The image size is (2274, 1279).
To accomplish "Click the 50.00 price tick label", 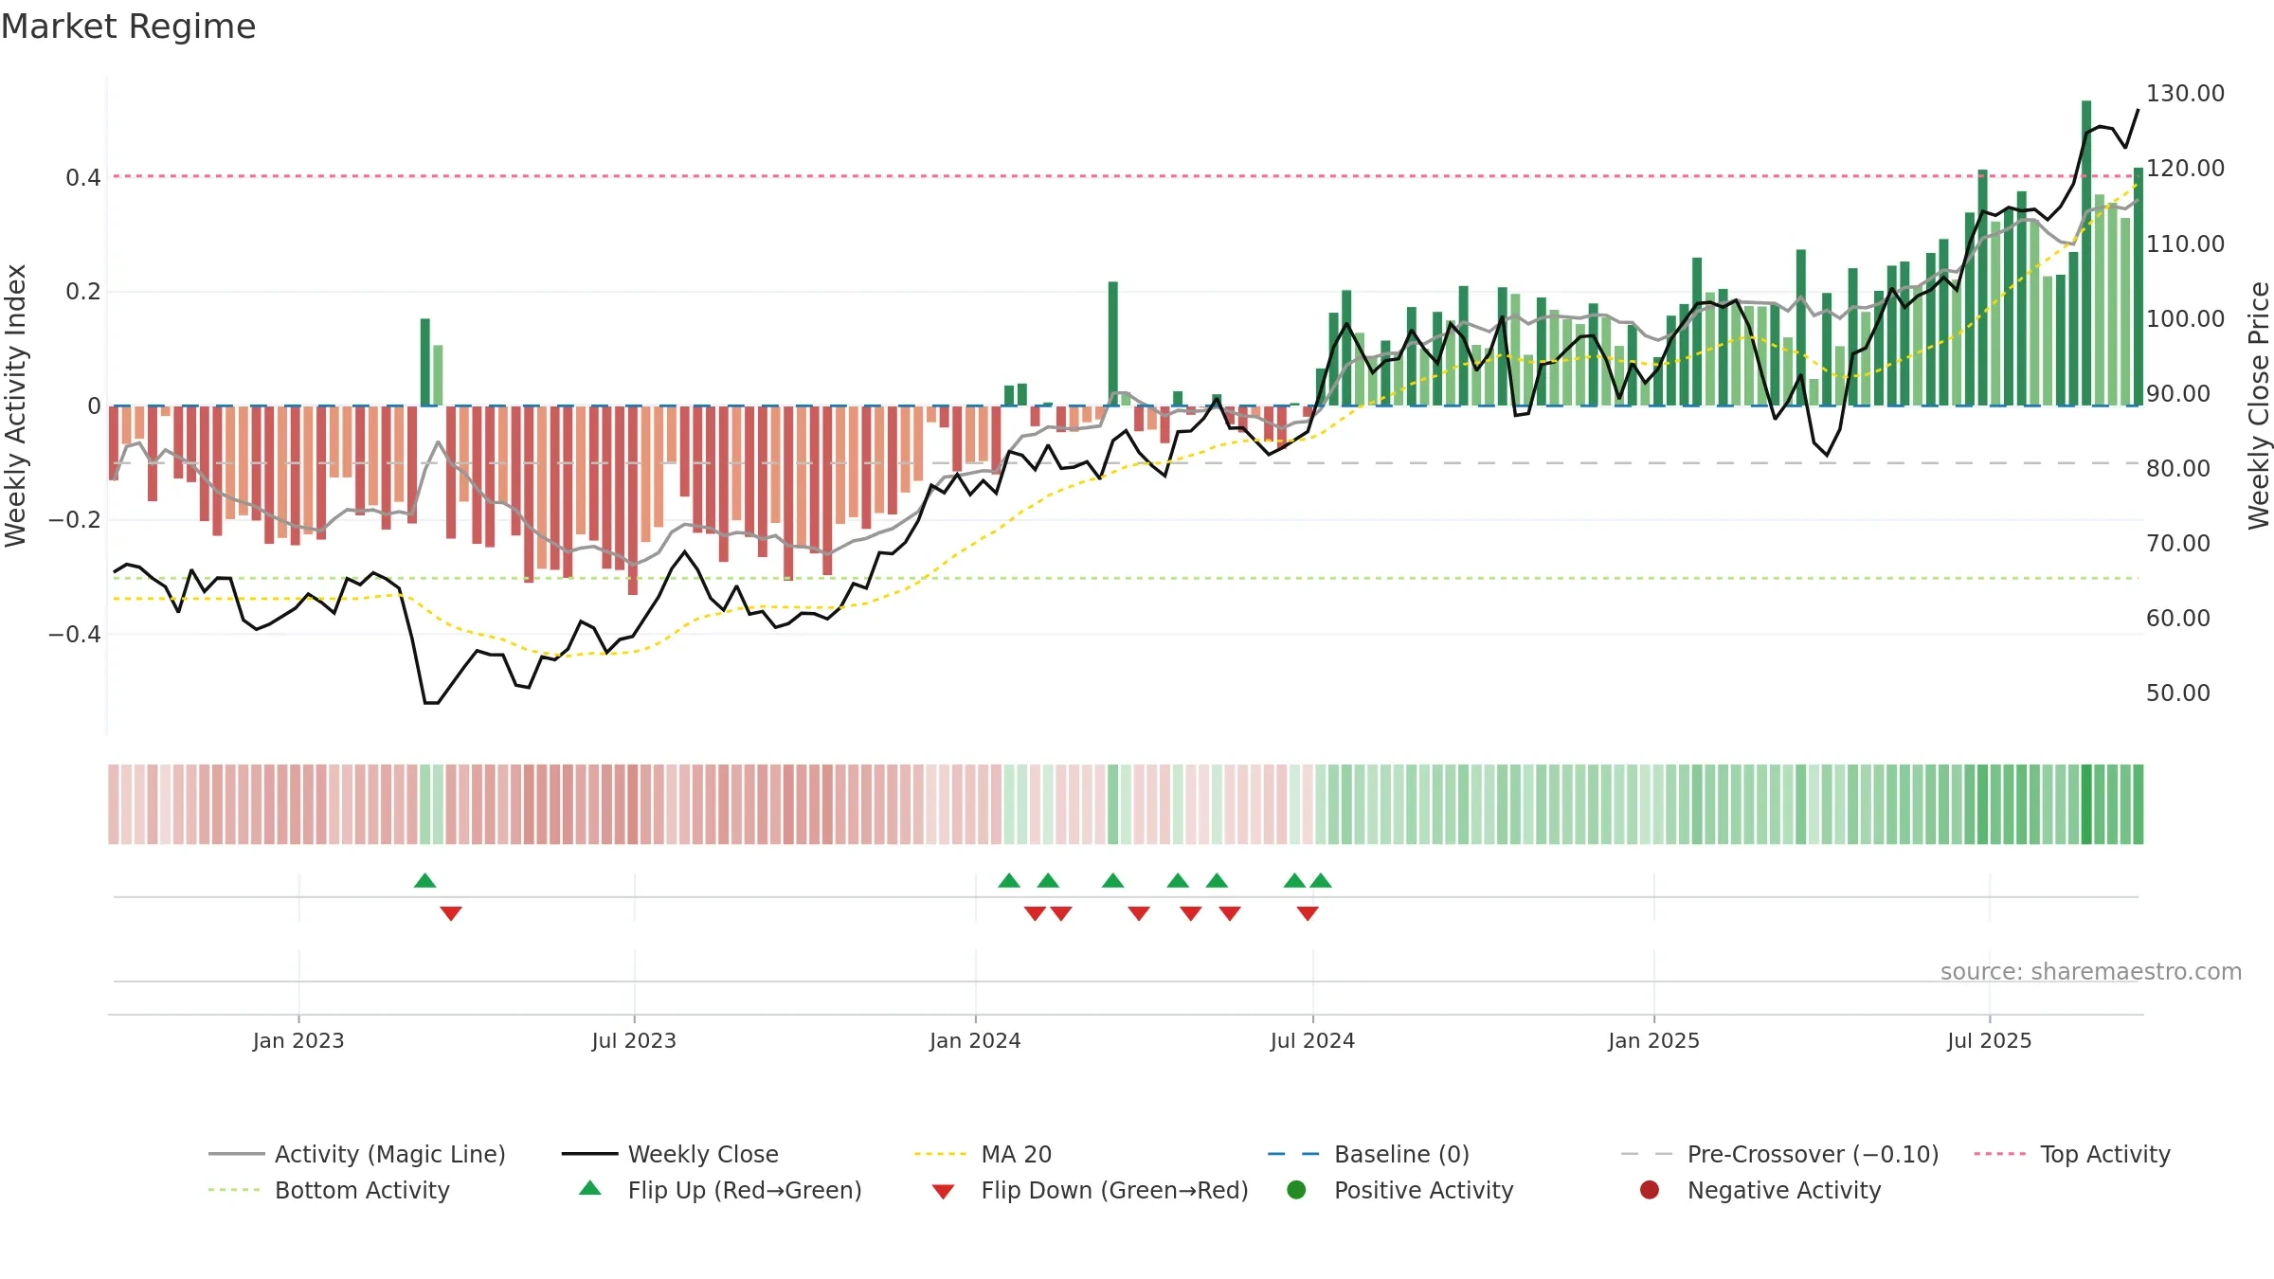I will pyautogui.click(x=2178, y=693).
